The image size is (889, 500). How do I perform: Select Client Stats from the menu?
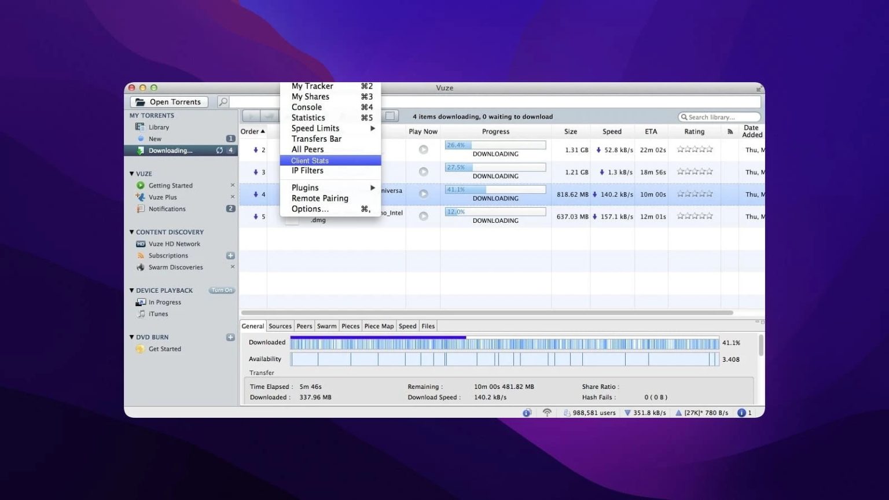pos(309,160)
